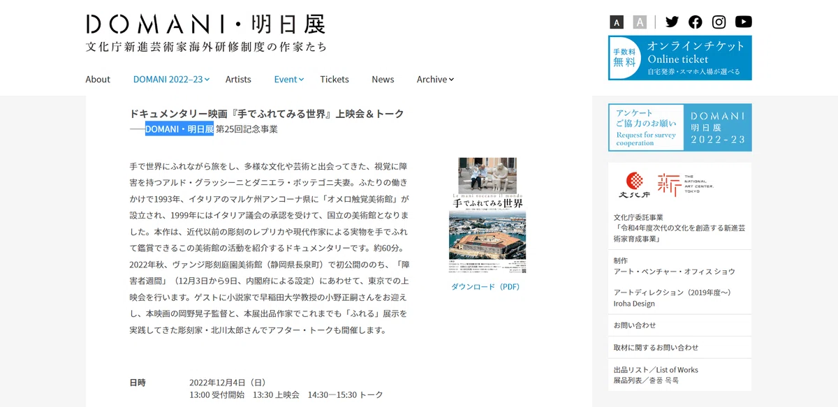838x407 pixels.
Task: Click the film poster thumbnail
Action: tap(487, 215)
